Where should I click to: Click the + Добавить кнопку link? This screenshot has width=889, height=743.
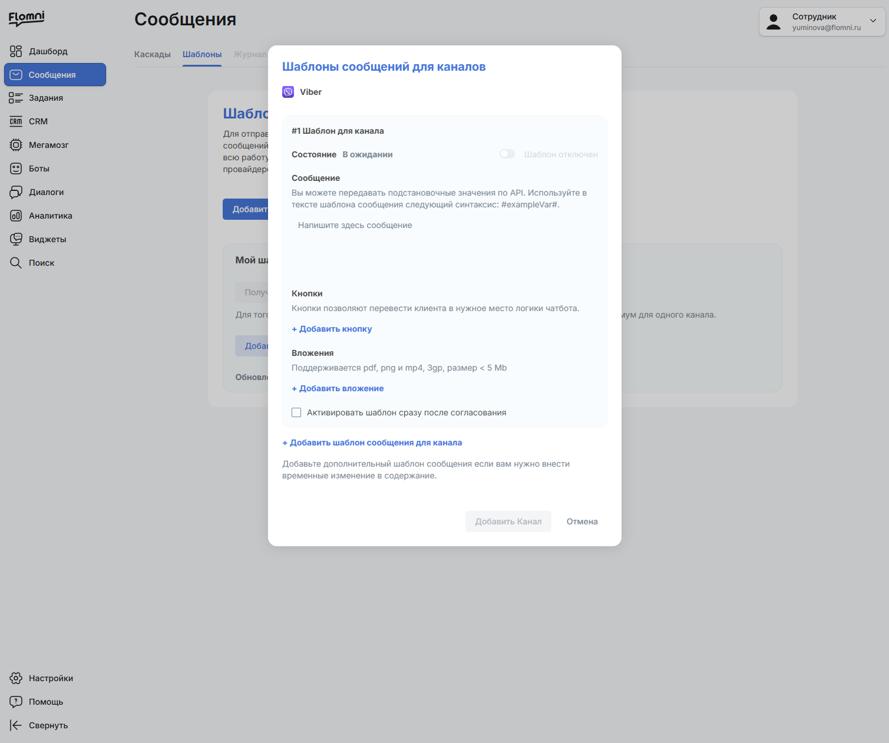332,329
